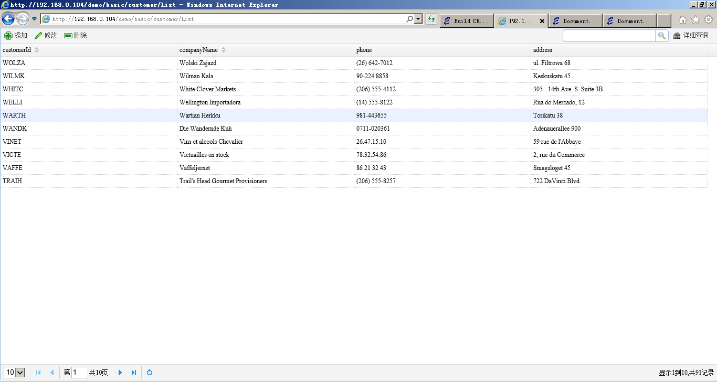Go to the next page with the blue arrow
The image size is (717, 382).
point(120,372)
